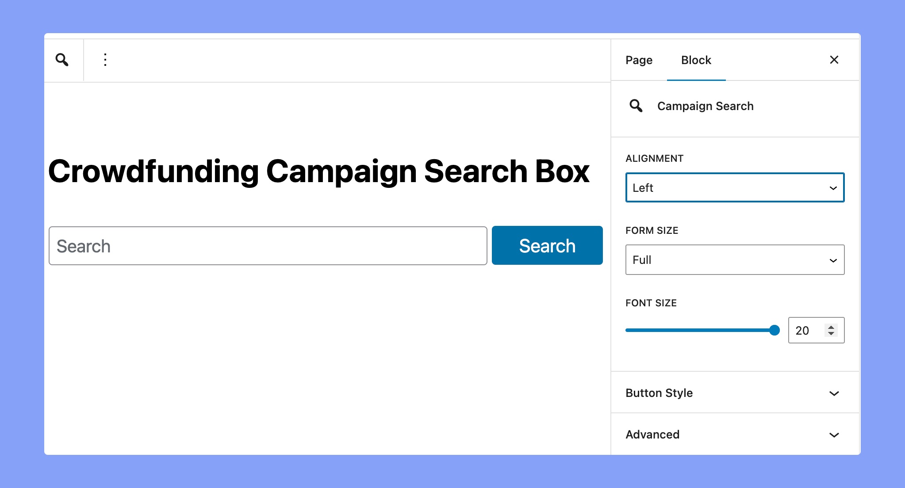The image size is (905, 488).
Task: Click the Advanced panel chevron arrow
Action: (834, 435)
